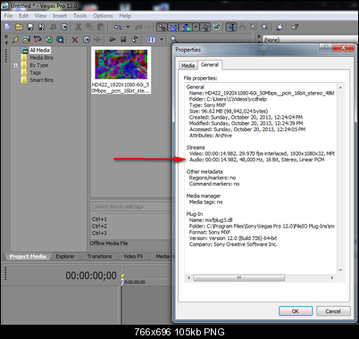Screen dimensions: 359x339
Task: Click the OK button in Properties
Action: pyautogui.click(x=296, y=311)
